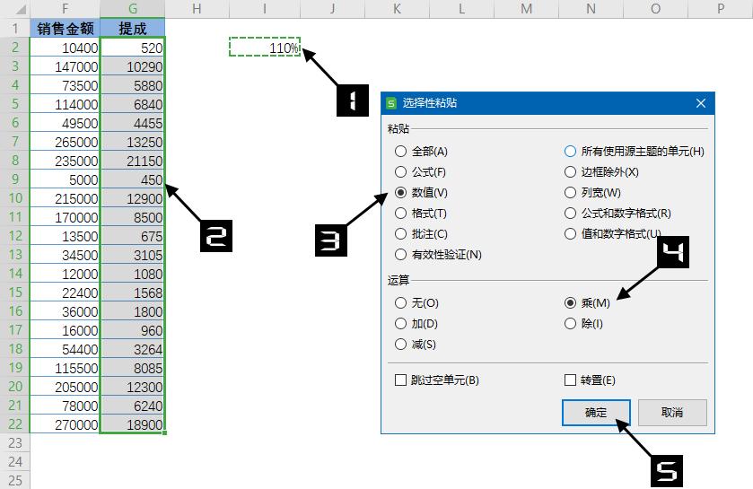The image size is (753, 489).
Task: Click cell with value 3264
Action: (x=133, y=349)
